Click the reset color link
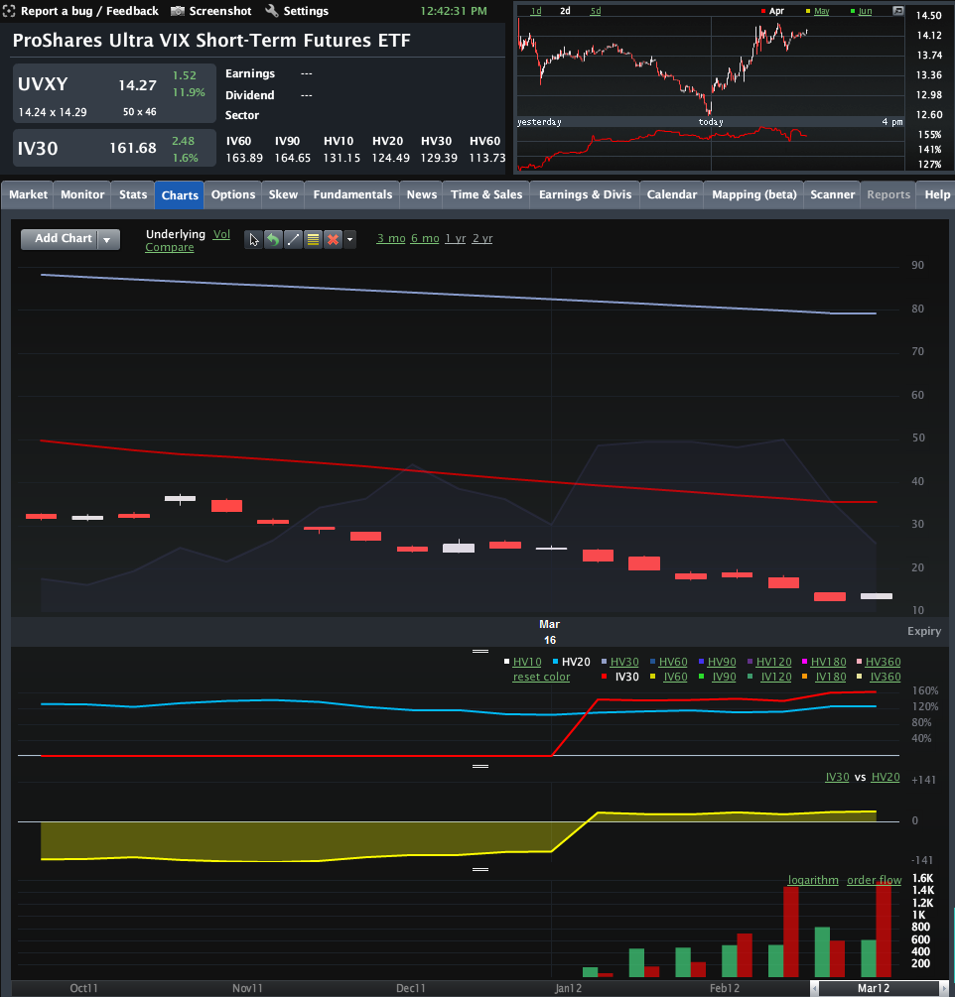This screenshot has width=955, height=997. click(x=541, y=678)
